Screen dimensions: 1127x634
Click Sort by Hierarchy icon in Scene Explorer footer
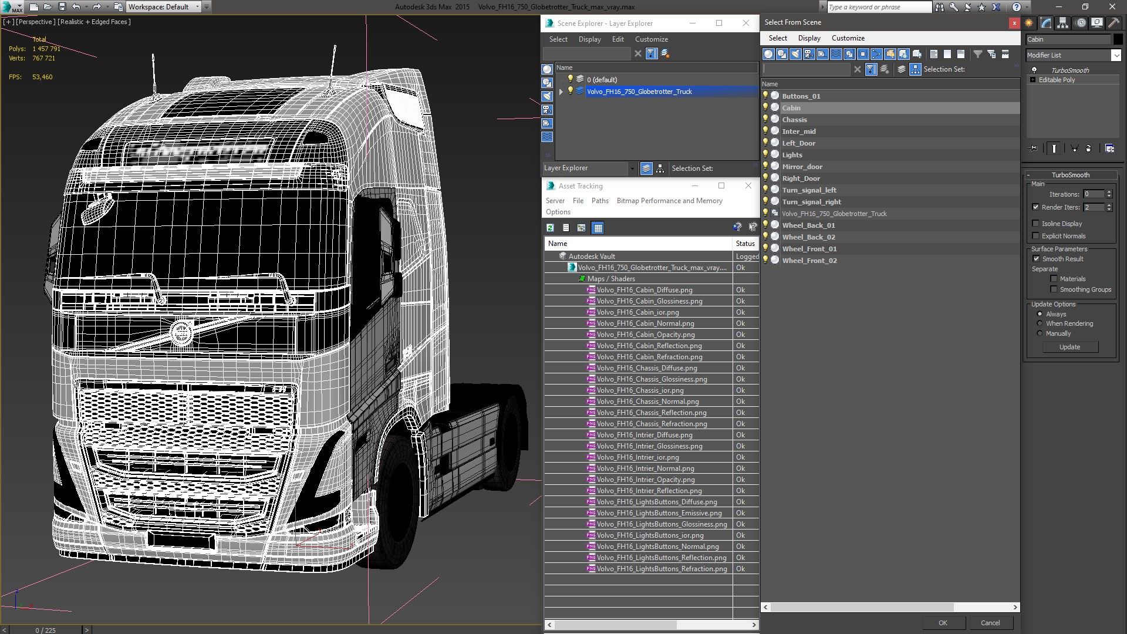[x=660, y=168]
